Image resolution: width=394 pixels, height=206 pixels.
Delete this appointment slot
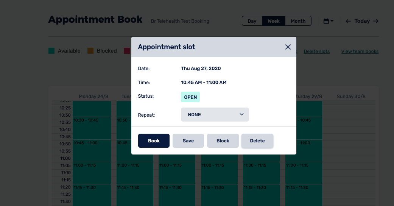pyautogui.click(x=257, y=140)
